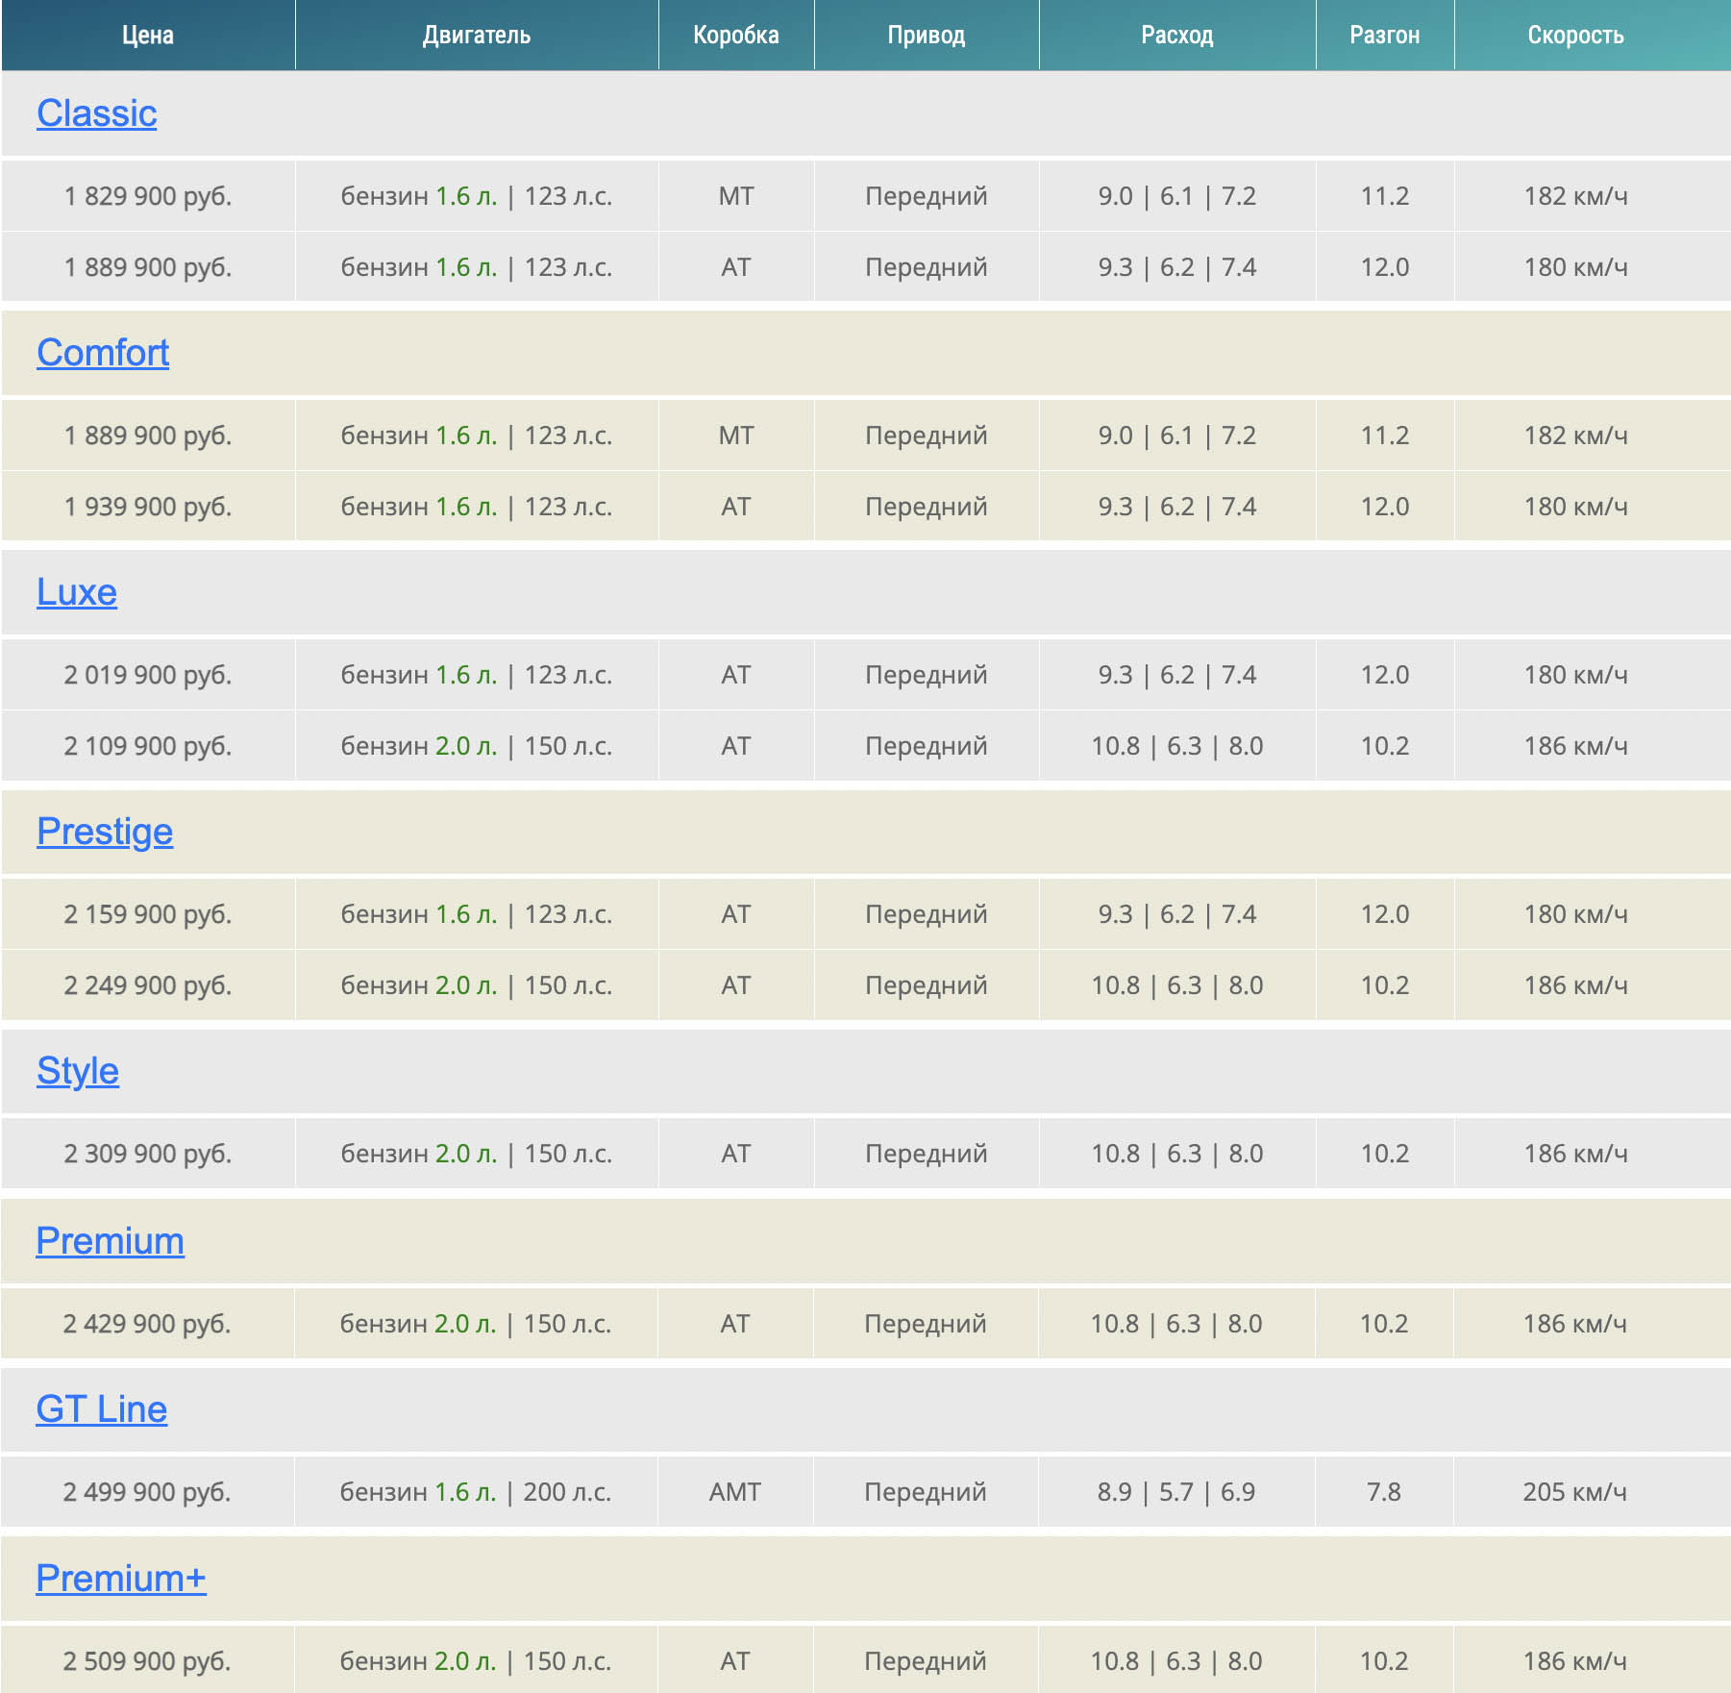The width and height of the screenshot is (1731, 1693).
Task: Open the Premium trim link
Action: pyautogui.click(x=110, y=1241)
